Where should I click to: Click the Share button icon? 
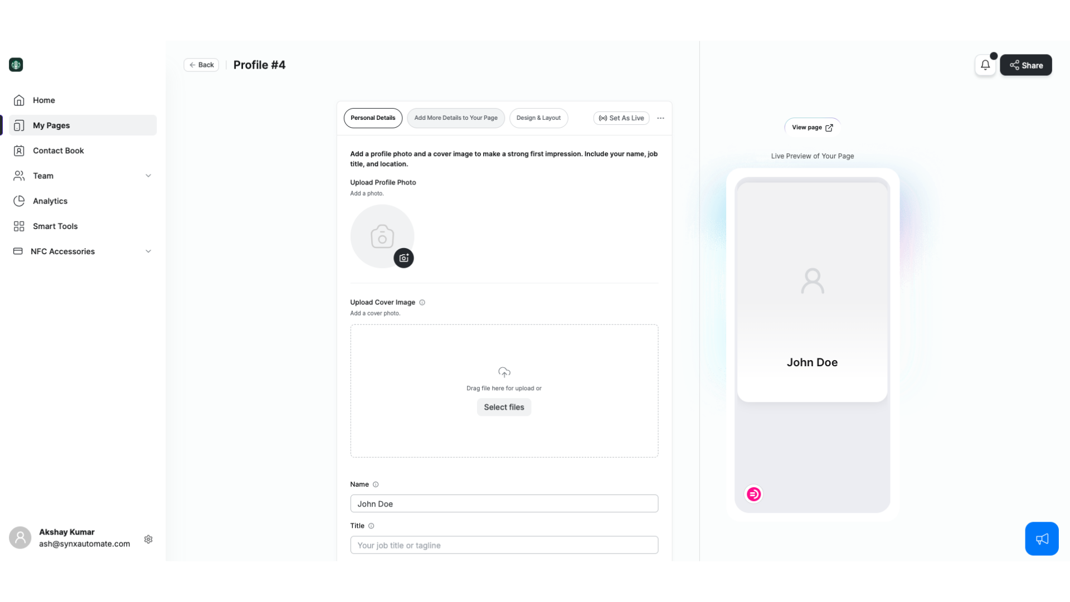coord(1014,65)
